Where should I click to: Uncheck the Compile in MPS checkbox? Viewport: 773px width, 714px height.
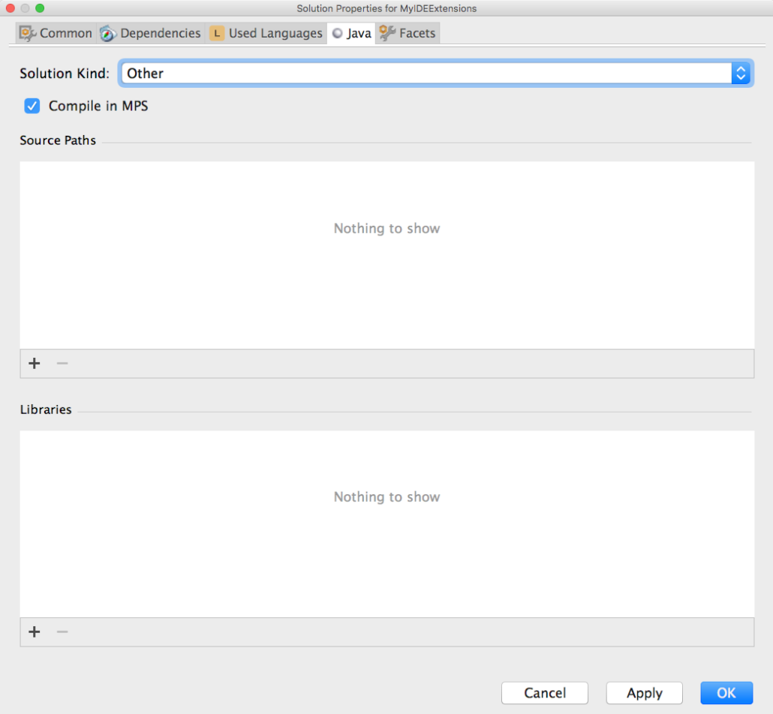pos(32,106)
